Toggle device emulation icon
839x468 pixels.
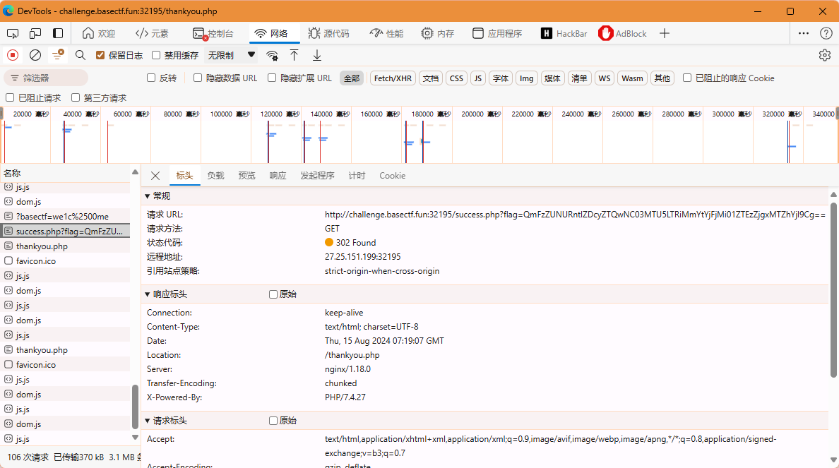click(x=35, y=33)
